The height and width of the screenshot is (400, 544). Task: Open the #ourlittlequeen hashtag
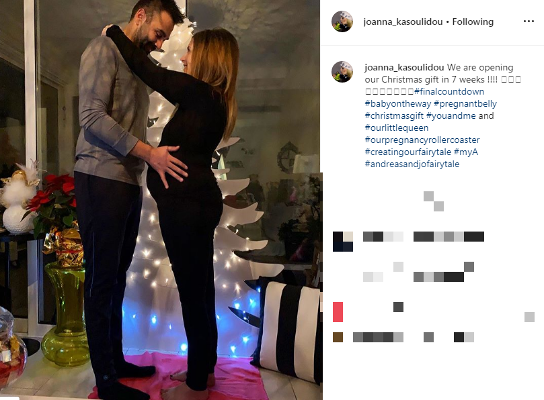point(397,128)
